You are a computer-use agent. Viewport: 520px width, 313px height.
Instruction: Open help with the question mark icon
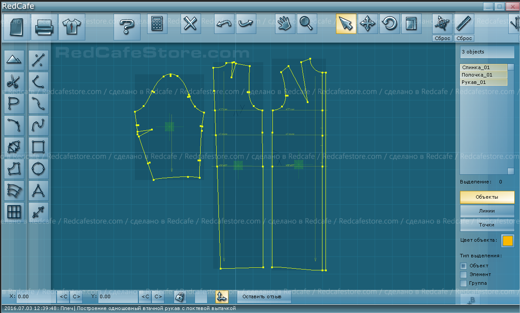tap(127, 27)
